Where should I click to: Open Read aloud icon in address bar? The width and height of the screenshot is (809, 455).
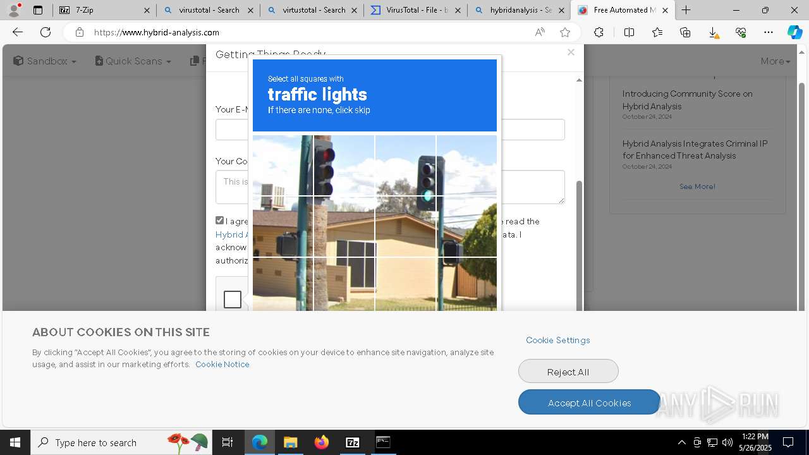tap(540, 32)
